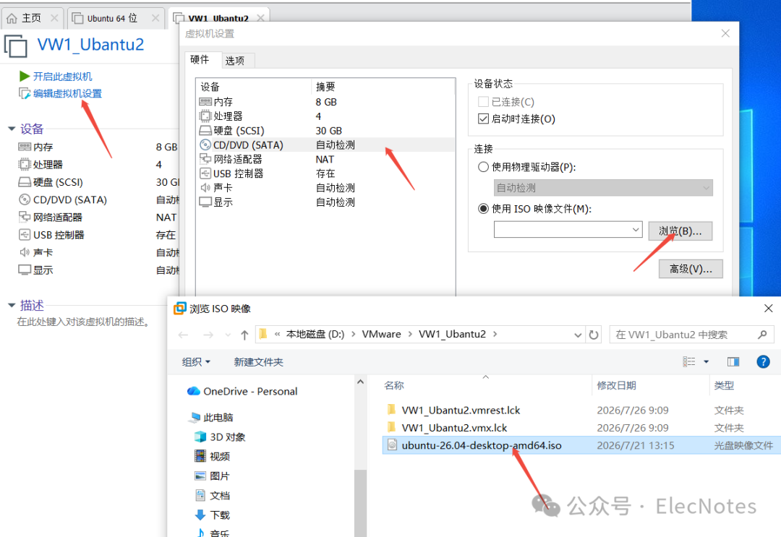
Task: Click the navigation pane scrollbar up arrow
Action: pos(360,382)
